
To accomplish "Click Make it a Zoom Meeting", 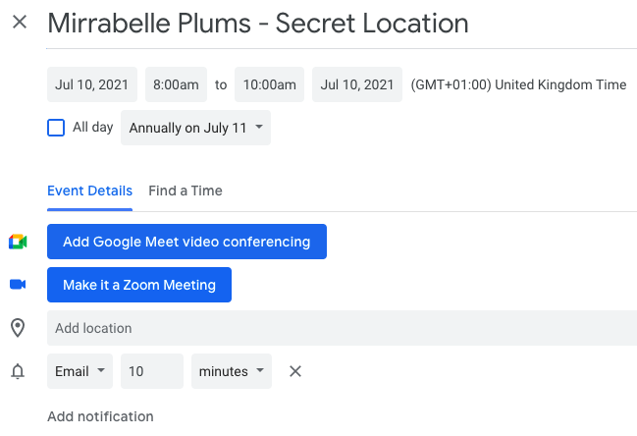I will coord(139,285).
